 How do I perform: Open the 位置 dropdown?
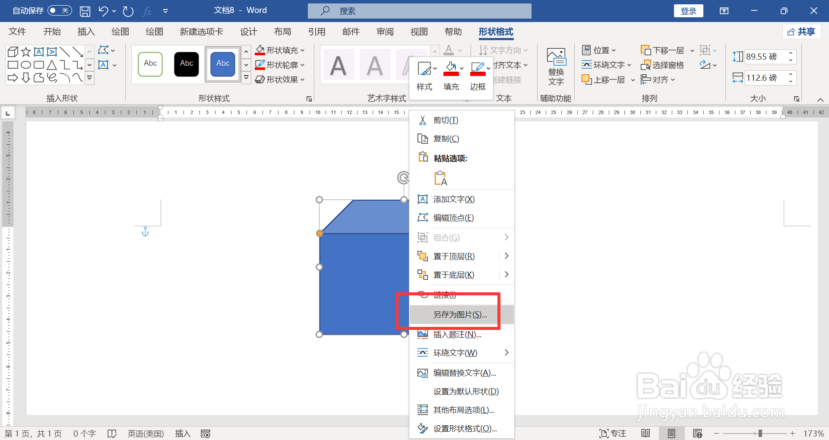point(599,50)
